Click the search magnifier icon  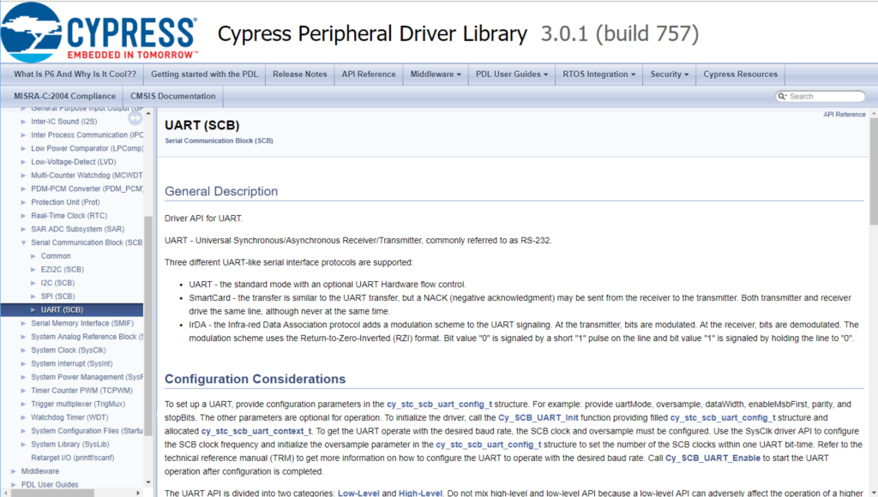(x=782, y=96)
